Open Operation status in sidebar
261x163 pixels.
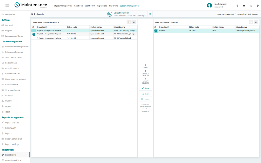coord(13,160)
